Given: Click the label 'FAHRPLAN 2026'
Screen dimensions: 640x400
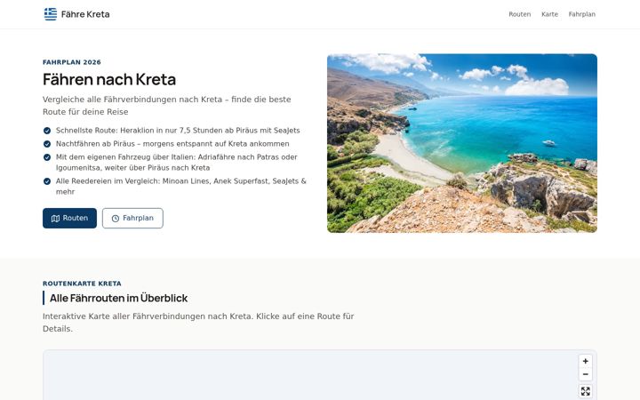Looking at the screenshot, I should coord(72,62).
